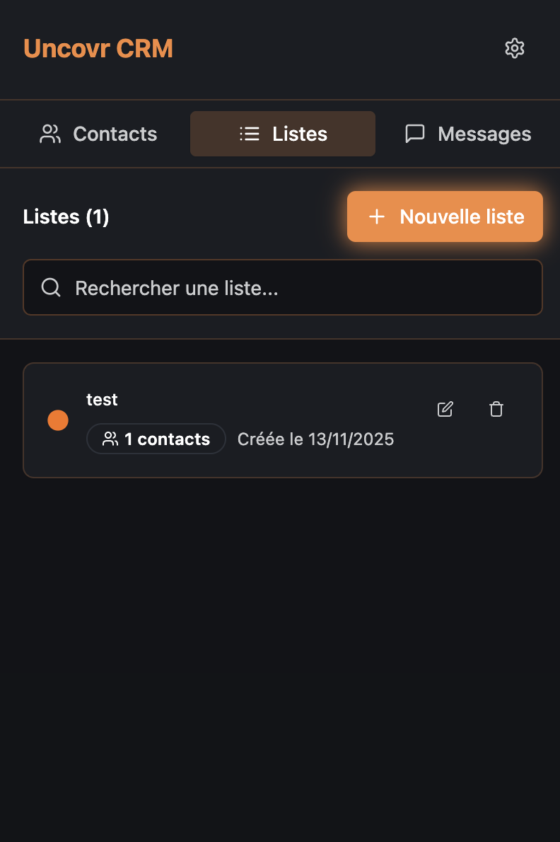Screen dimensions: 560x842
Task: Click the people icon in Contacts tab
Action: [x=50, y=134]
